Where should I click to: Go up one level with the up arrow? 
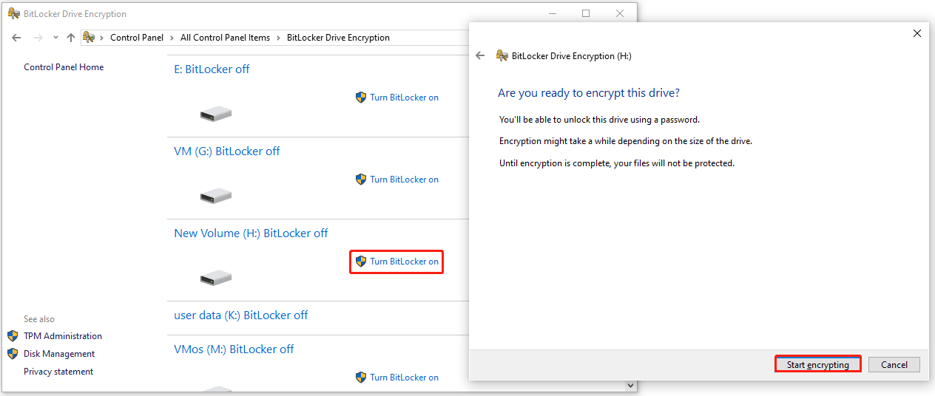(x=71, y=38)
